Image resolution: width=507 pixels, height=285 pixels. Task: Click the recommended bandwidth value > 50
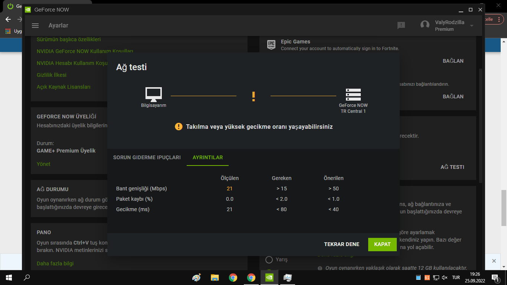coord(334,189)
